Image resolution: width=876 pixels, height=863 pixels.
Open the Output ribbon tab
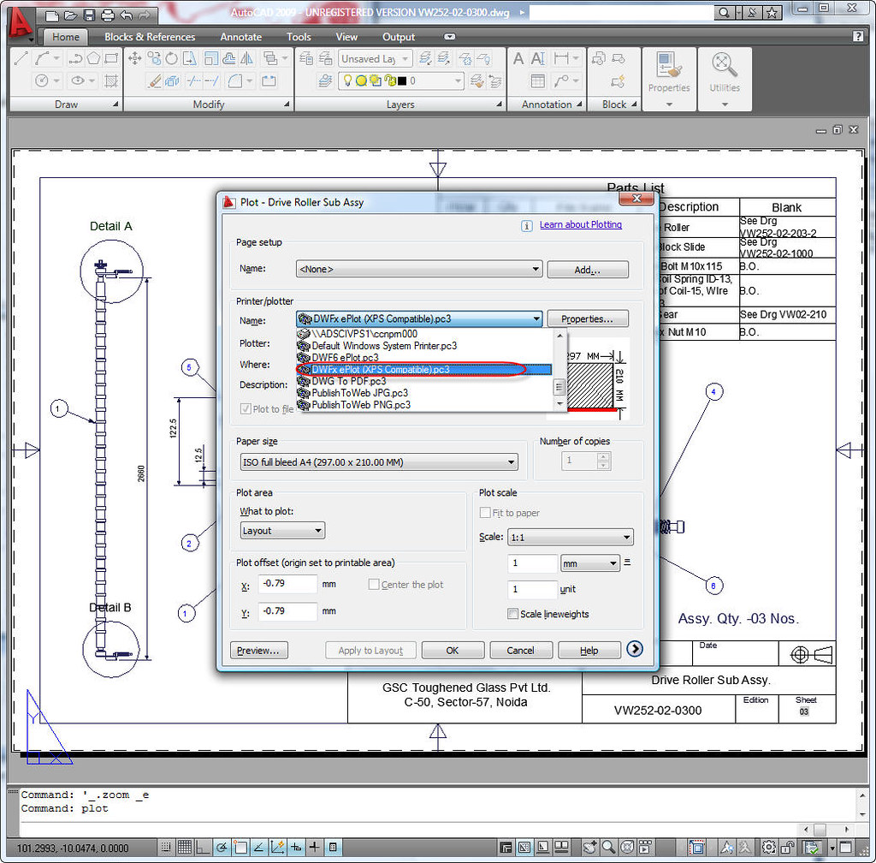pyautogui.click(x=398, y=37)
